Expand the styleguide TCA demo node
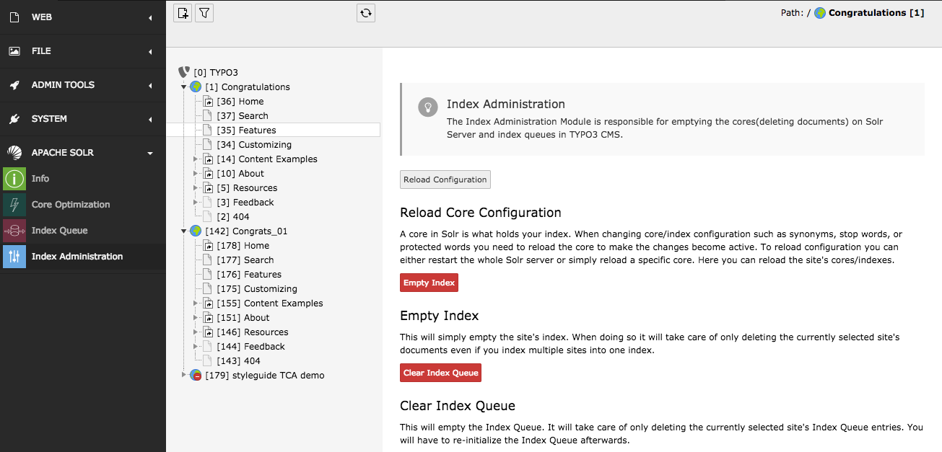Screen dimensions: 942x452 coord(184,376)
